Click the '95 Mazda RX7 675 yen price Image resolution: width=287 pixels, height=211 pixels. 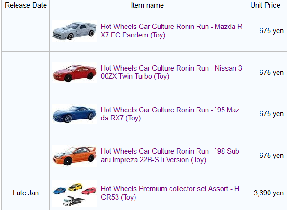coord(271,114)
